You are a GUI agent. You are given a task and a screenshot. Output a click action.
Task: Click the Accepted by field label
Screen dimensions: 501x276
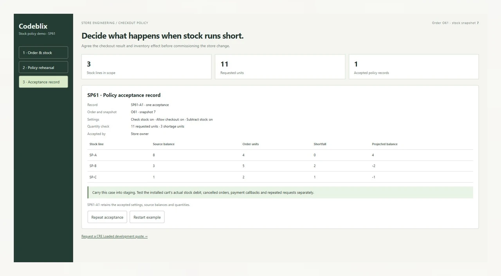click(96, 134)
